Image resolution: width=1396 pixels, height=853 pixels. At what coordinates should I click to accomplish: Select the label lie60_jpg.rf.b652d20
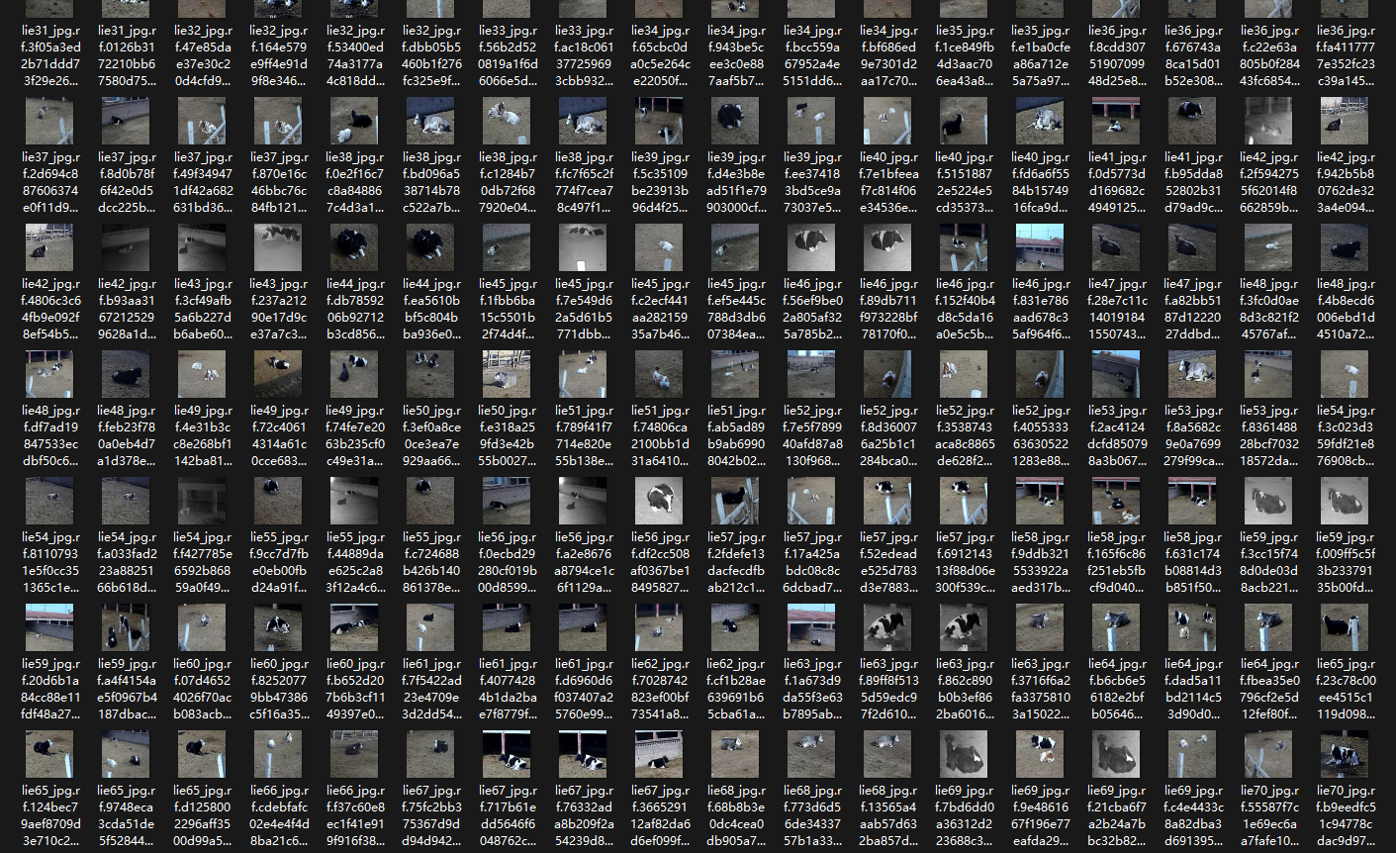[x=354, y=690]
